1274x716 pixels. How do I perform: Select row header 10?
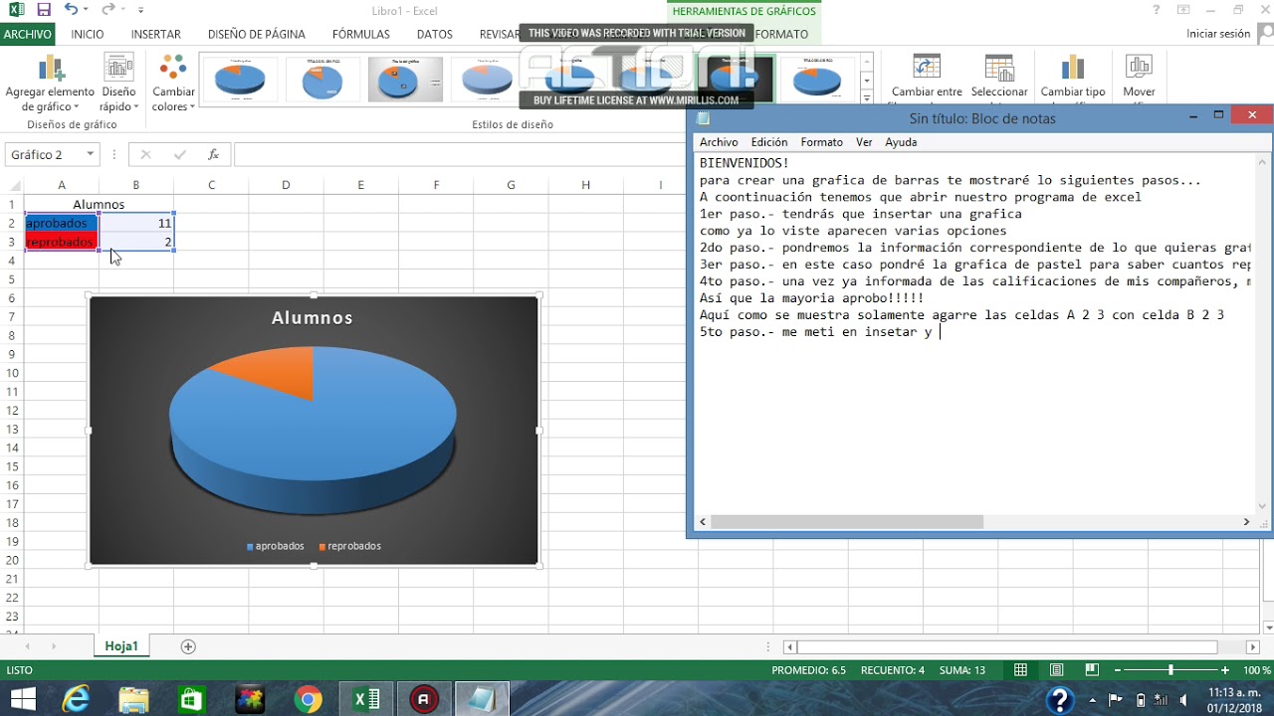(12, 373)
